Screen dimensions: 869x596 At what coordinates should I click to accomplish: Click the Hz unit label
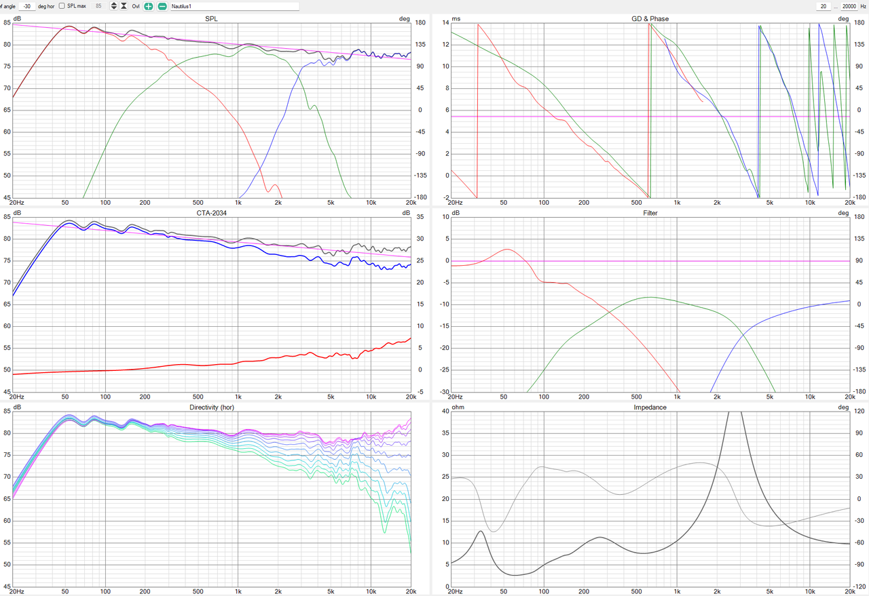coord(863,6)
